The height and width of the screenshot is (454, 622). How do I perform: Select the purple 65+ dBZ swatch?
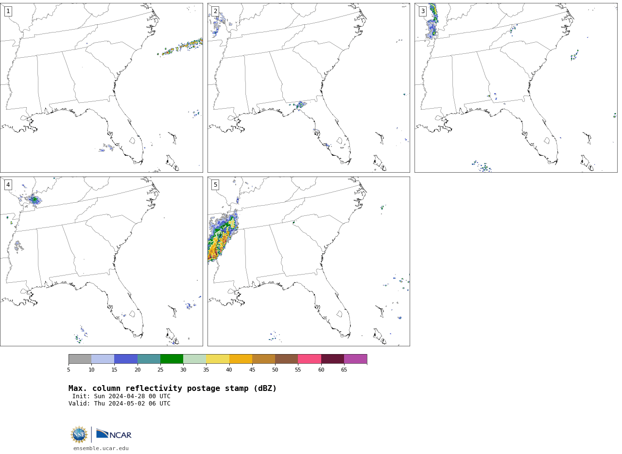(x=356, y=359)
